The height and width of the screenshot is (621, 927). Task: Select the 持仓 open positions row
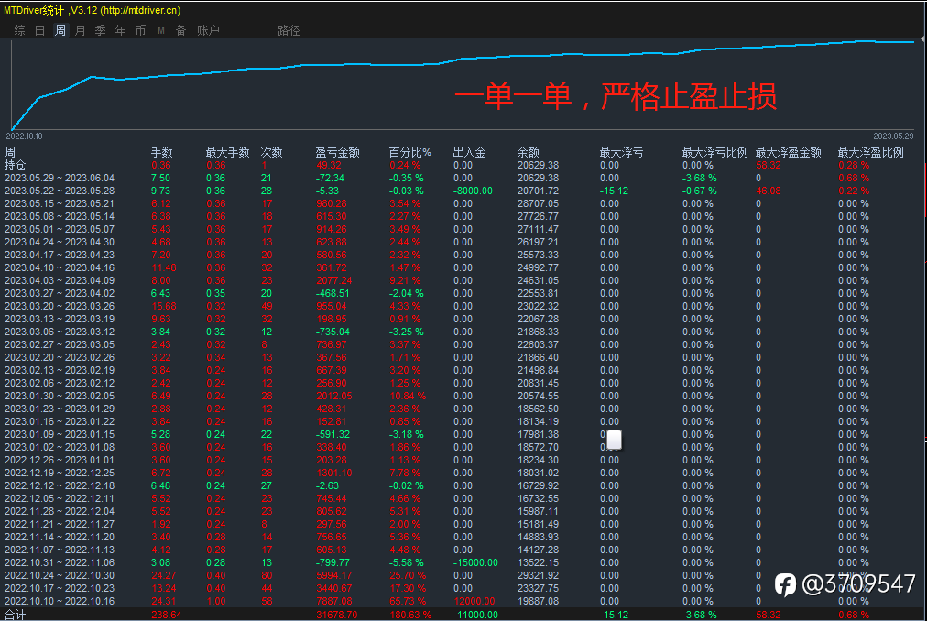coord(463,165)
